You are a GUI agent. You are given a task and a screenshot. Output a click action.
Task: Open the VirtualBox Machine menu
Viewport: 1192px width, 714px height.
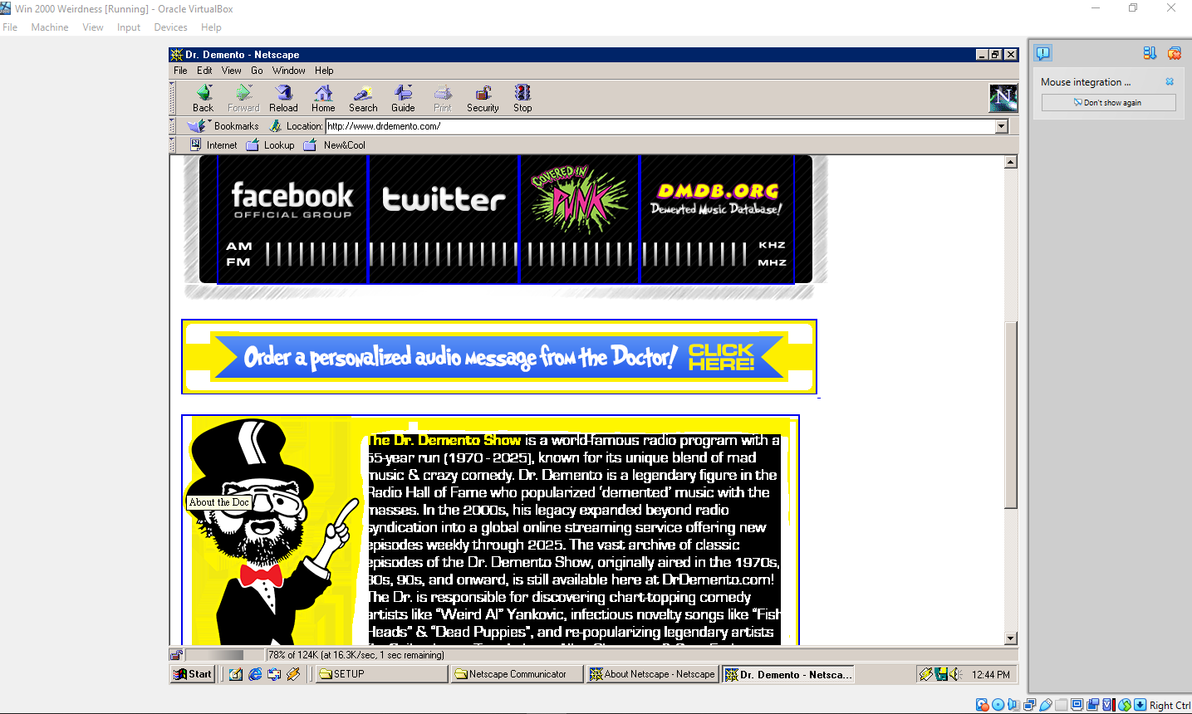[x=50, y=27]
